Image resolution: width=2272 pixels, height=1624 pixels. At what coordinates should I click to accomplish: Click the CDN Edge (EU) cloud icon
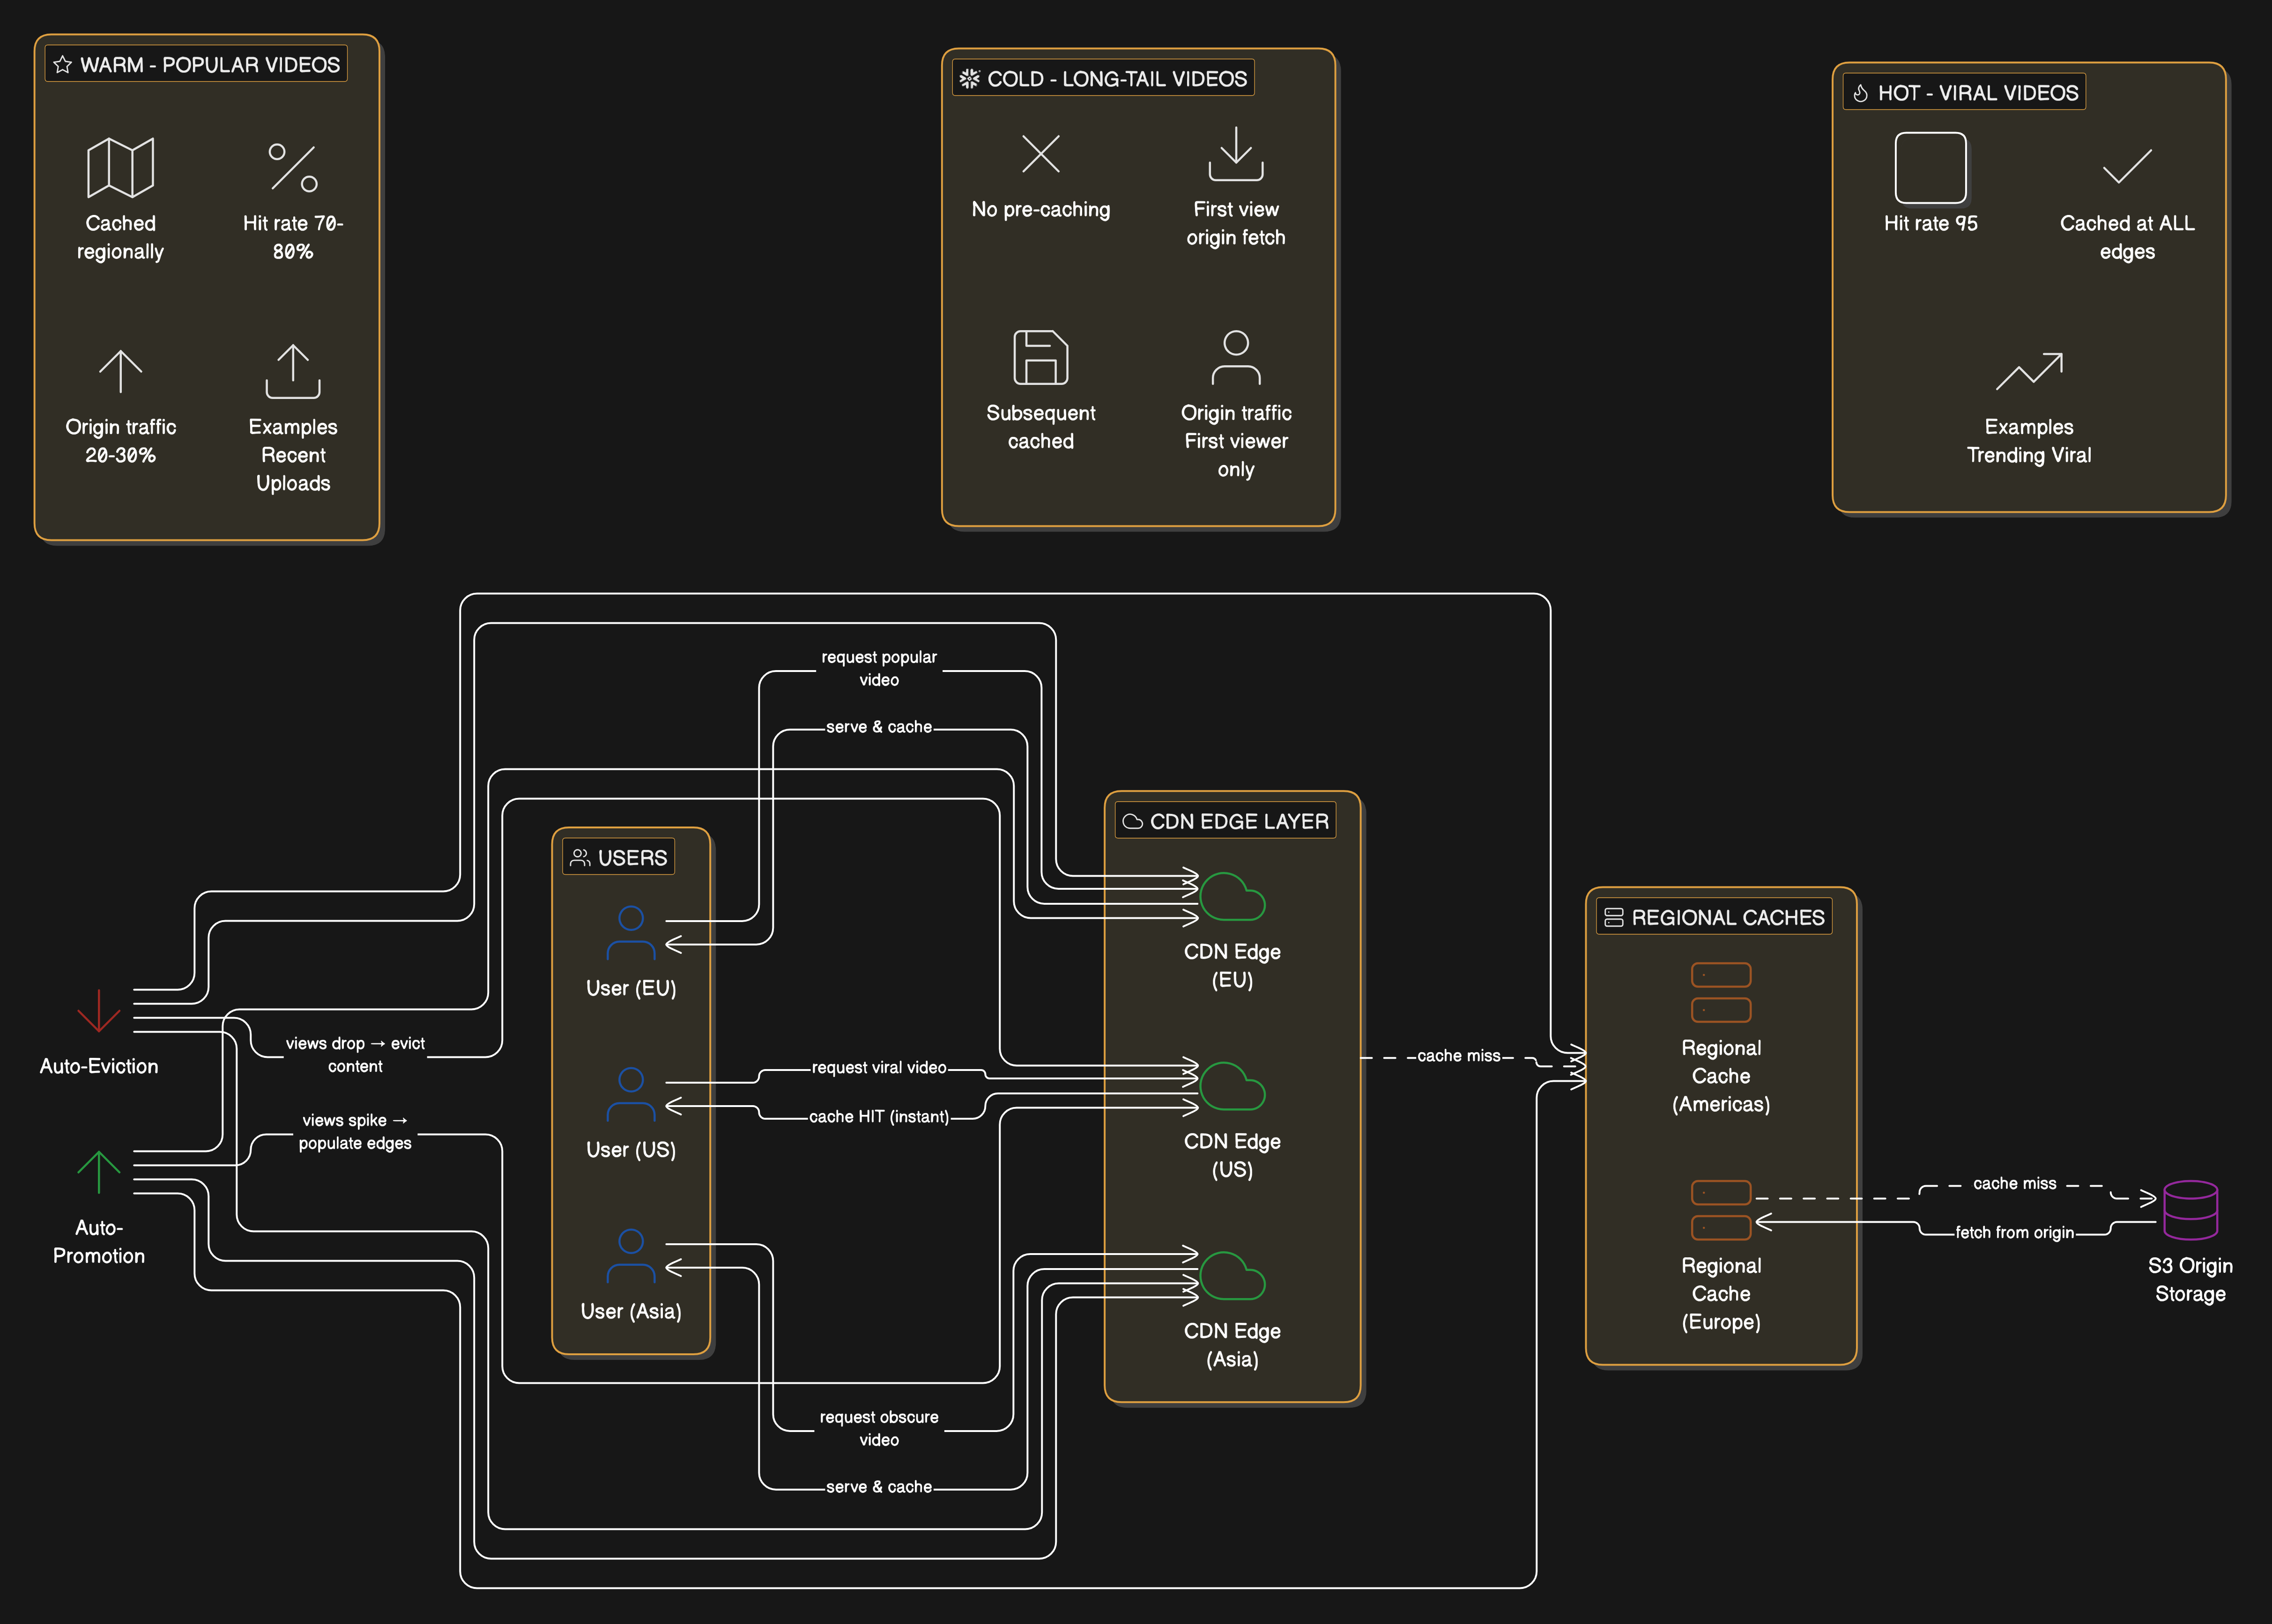1232,896
